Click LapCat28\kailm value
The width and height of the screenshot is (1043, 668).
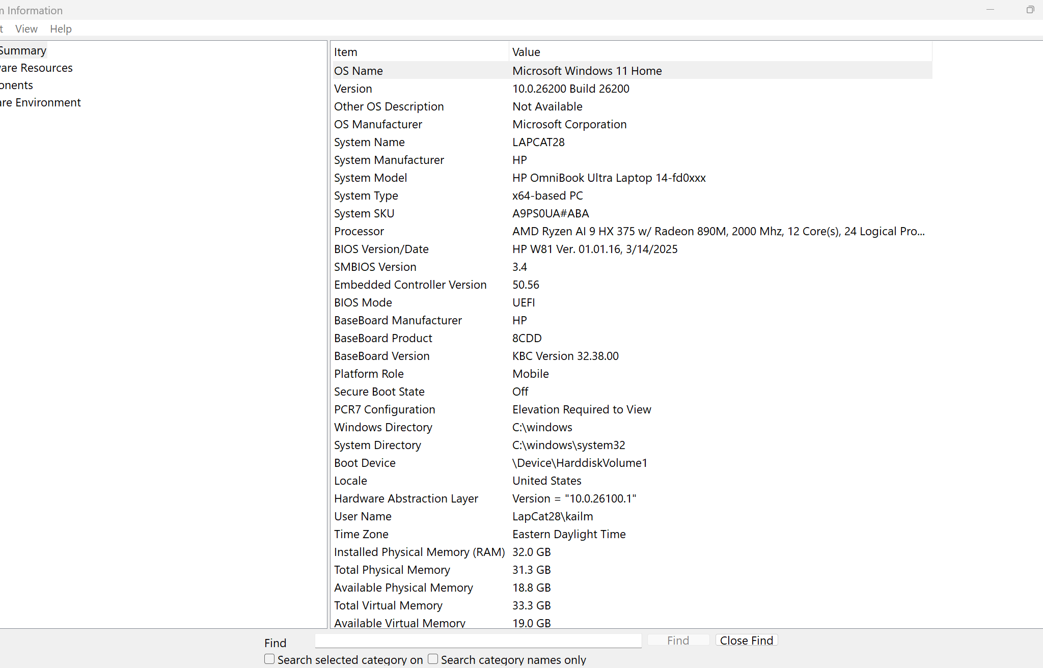point(553,516)
